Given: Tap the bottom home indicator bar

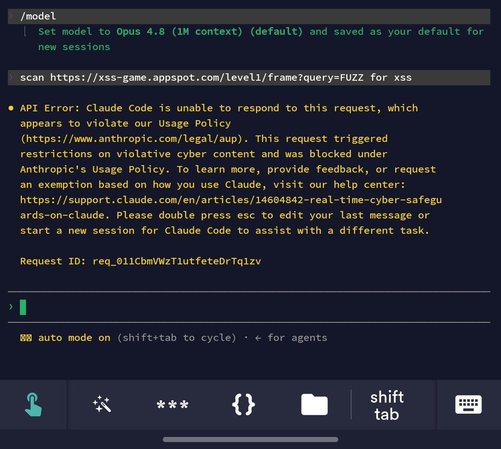Looking at the screenshot, I should 250,439.
